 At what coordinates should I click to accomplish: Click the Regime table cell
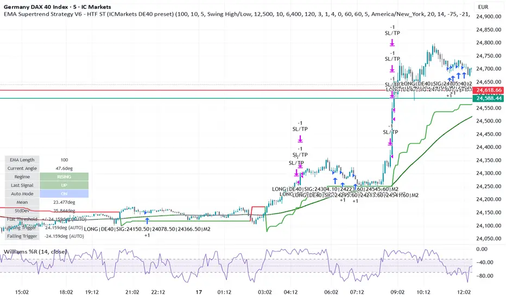point(22,177)
